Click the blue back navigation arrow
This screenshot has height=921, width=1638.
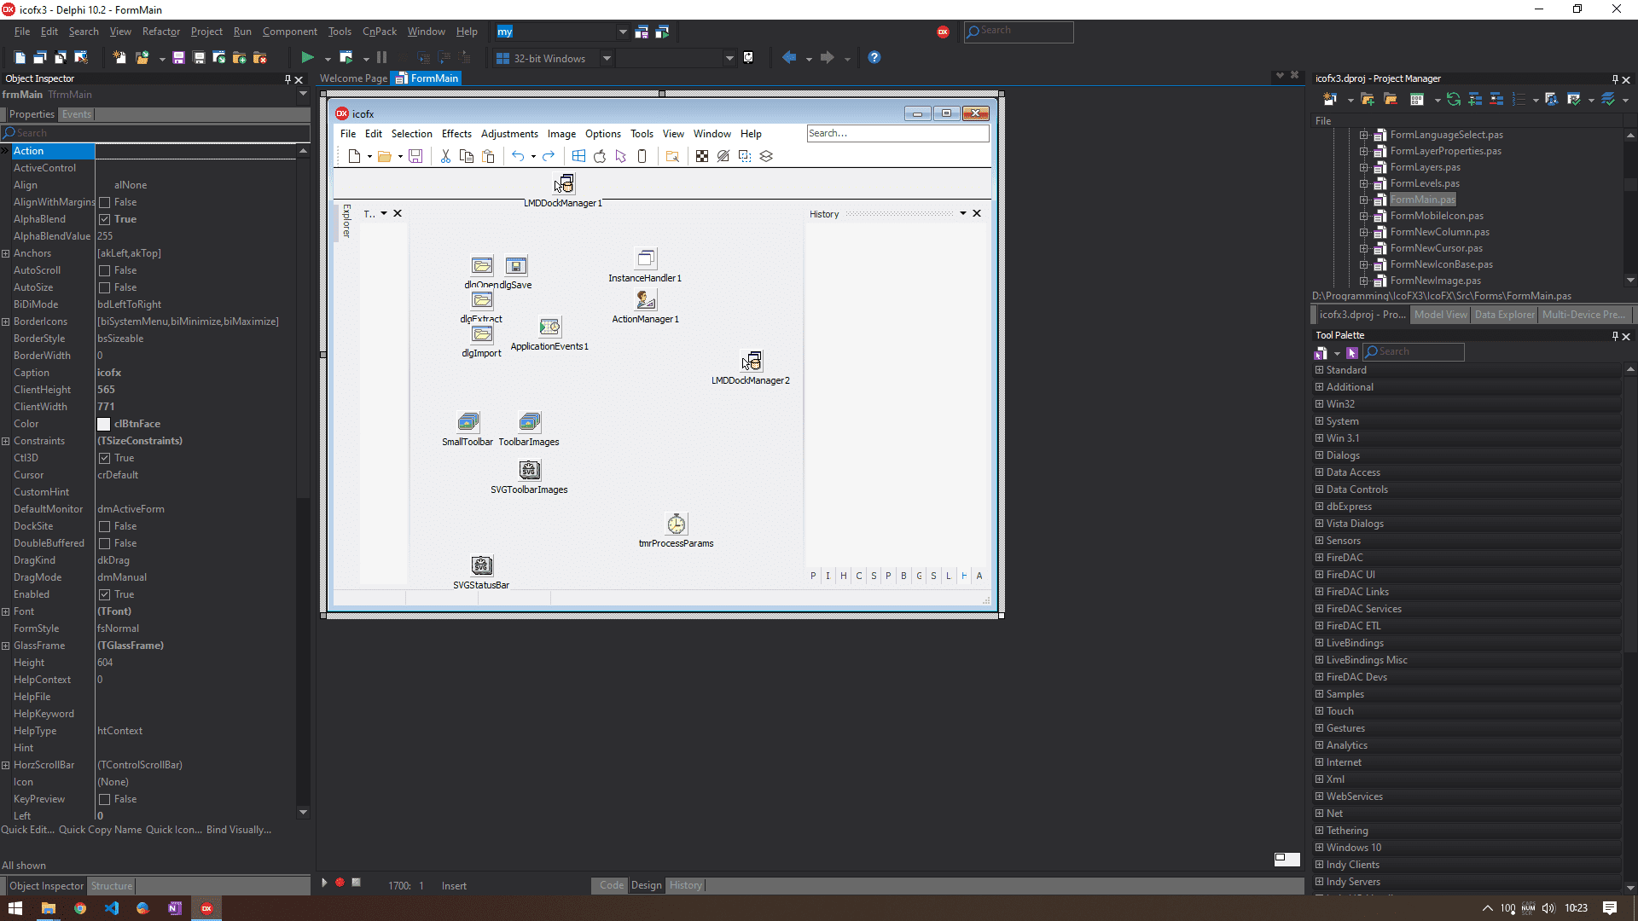tap(789, 58)
